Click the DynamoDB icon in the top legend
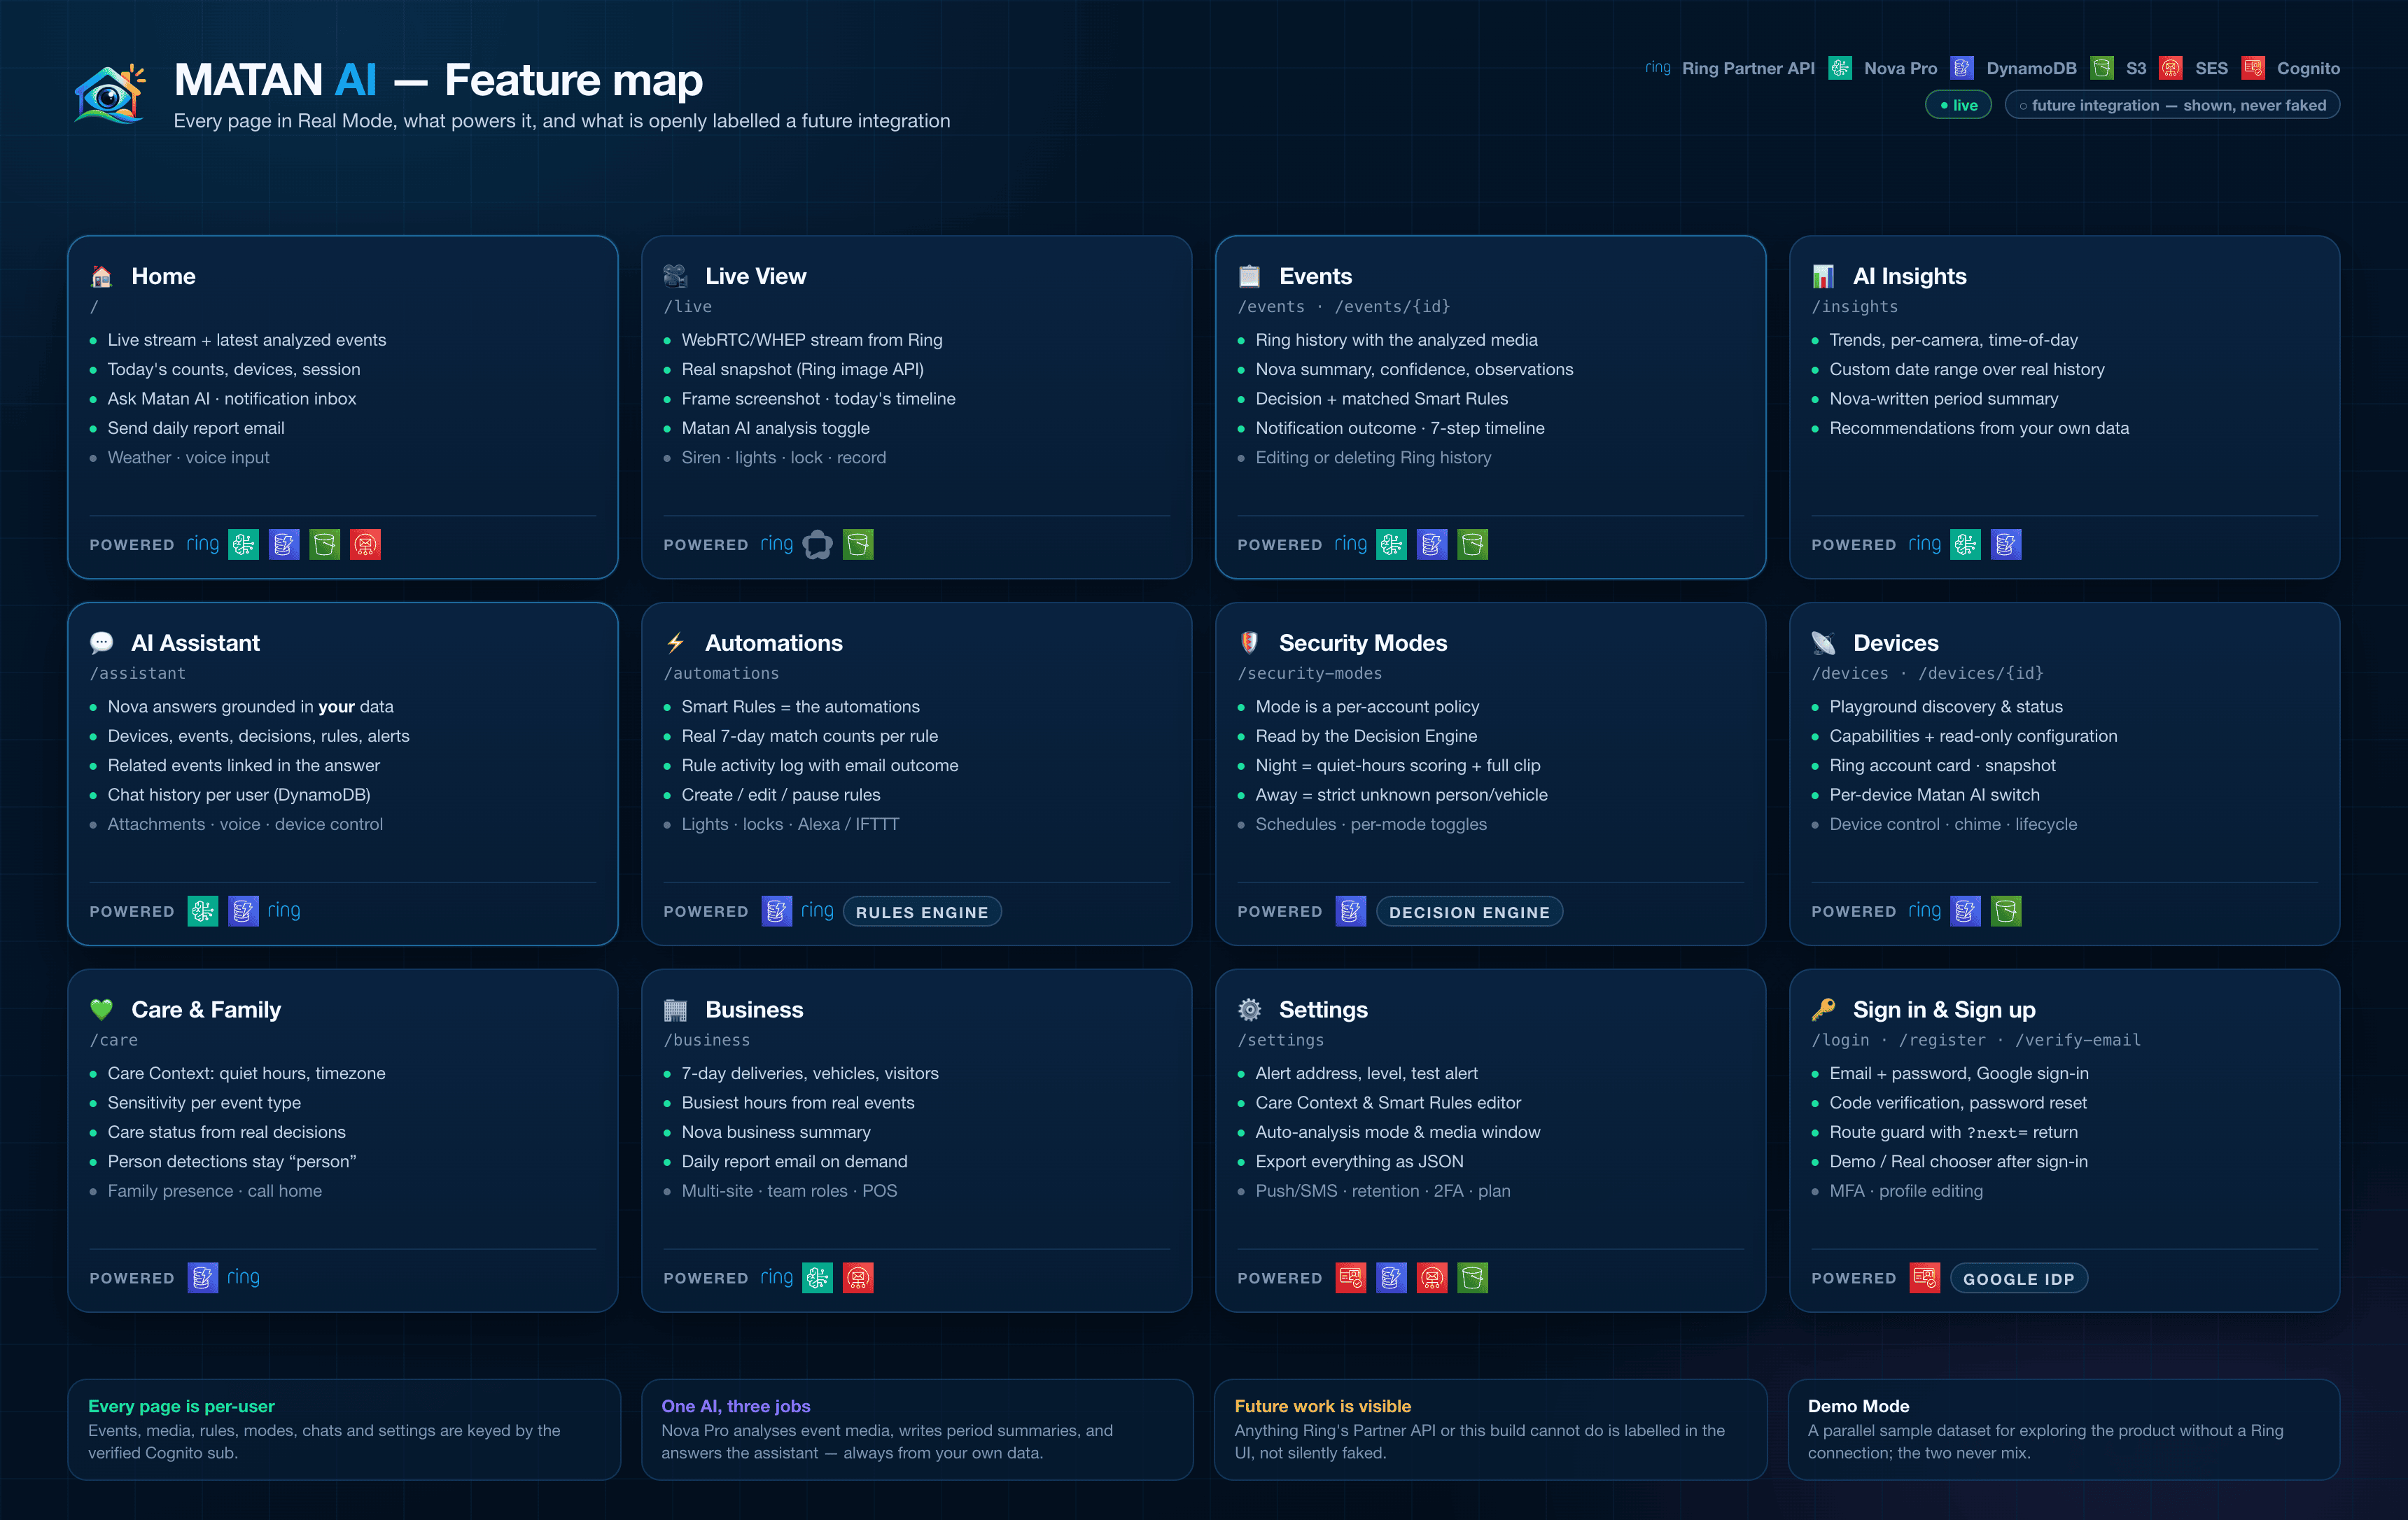 (x=1962, y=68)
